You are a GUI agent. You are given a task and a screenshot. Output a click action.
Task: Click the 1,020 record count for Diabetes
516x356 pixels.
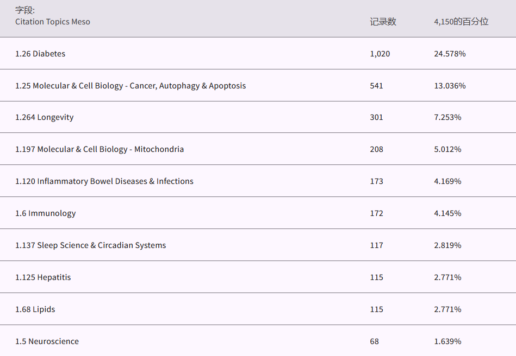(x=380, y=54)
